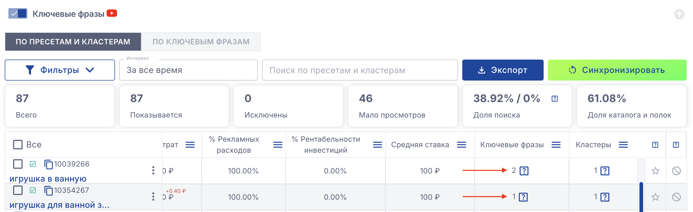Toggle the Ключевые фразы section switch
Image resolution: width=693 pixels, height=212 pixels.
[18, 13]
